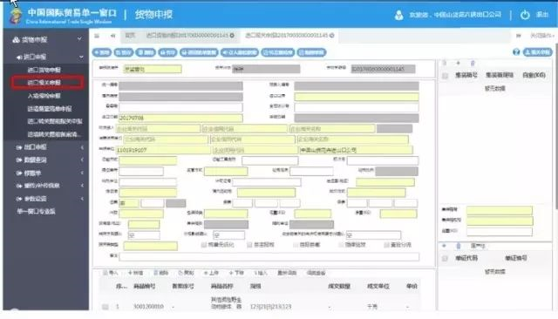This screenshot has height=319, width=558.
Task: Switch to the 首页 tab
Action: coord(130,35)
